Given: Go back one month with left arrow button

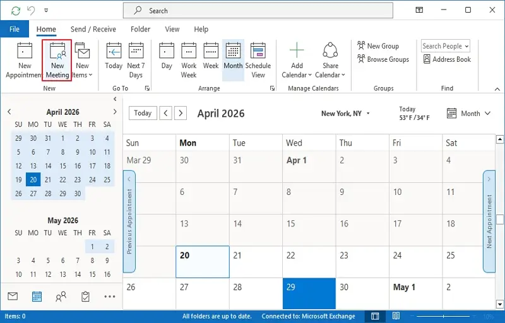Looking at the screenshot, I should point(165,113).
